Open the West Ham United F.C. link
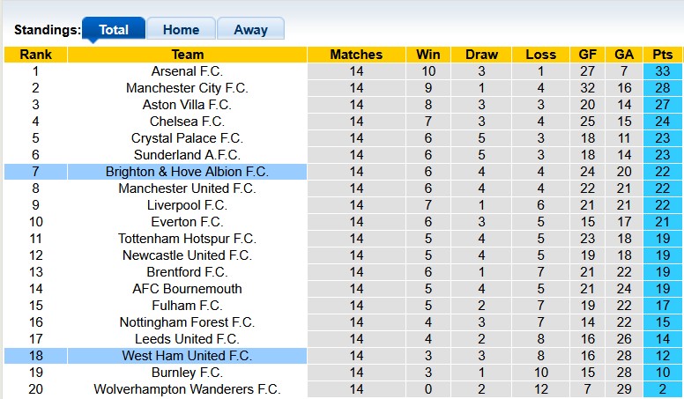 point(187,356)
